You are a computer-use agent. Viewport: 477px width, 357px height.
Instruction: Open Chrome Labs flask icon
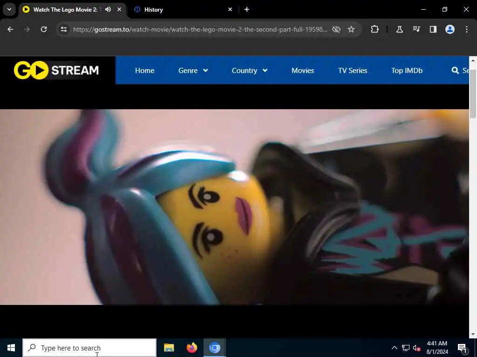[399, 29]
